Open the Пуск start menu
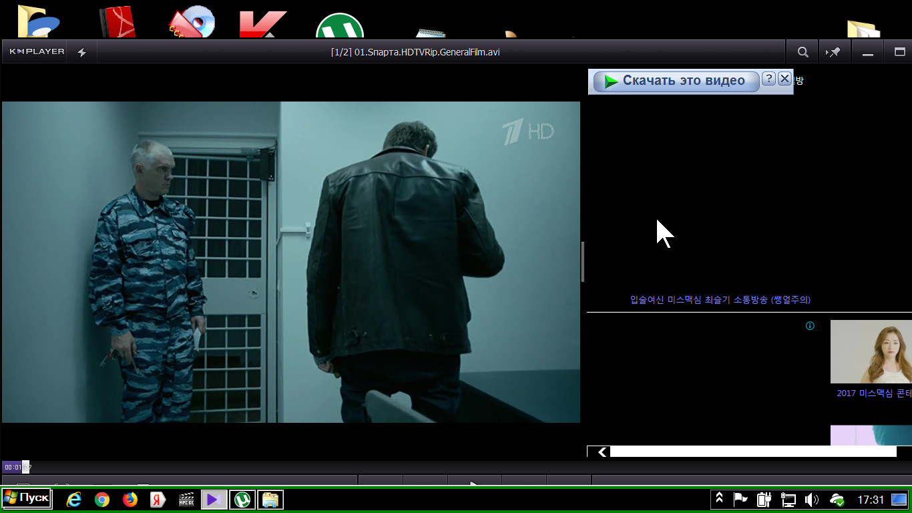 click(x=27, y=498)
